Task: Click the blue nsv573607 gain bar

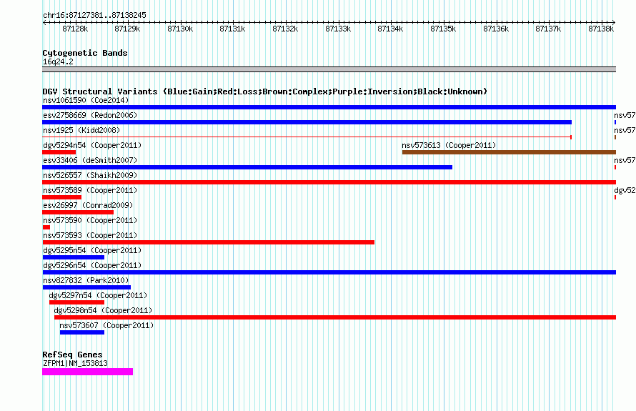Action: (x=82, y=332)
